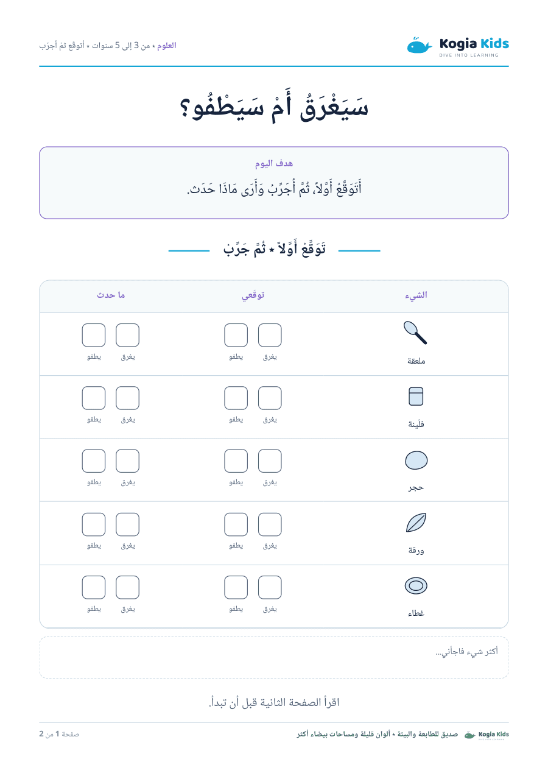Check result 'يغرق' box for stone
Image resolution: width=548 pixels, height=776 pixels.
(127, 461)
